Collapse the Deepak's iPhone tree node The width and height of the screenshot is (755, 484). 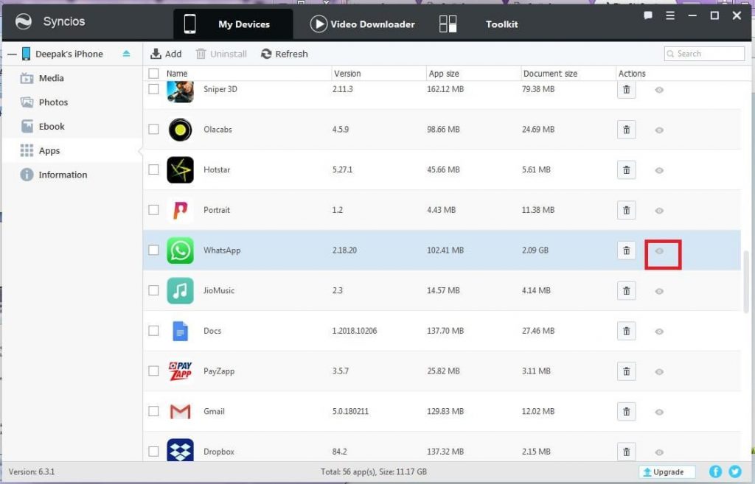point(12,54)
